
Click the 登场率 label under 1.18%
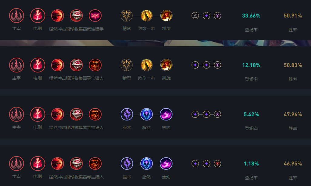(x=251, y=178)
